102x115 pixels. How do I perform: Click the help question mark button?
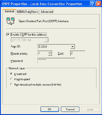[92, 4]
